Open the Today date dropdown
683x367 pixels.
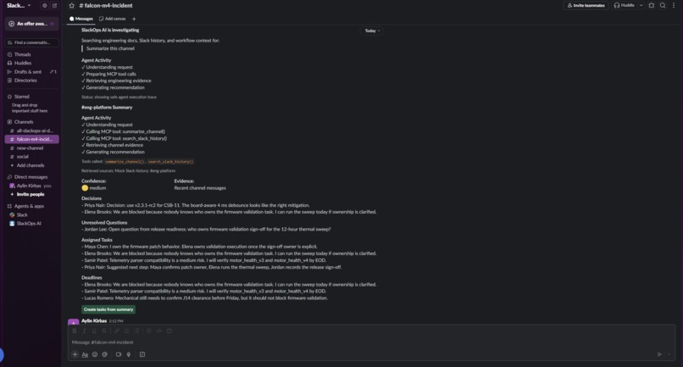coord(372,31)
